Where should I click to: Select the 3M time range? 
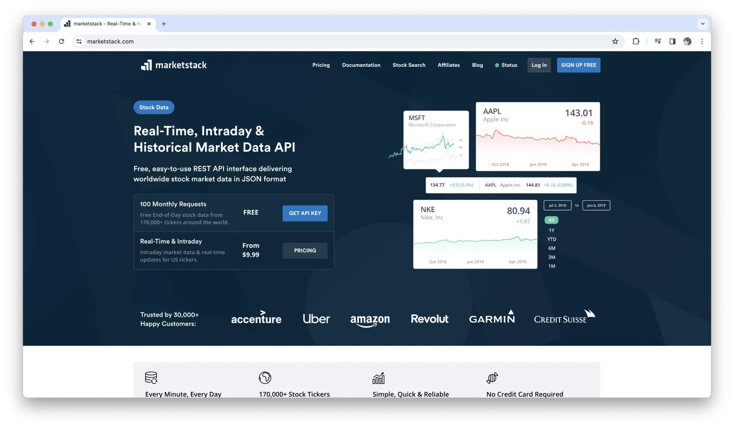click(551, 257)
